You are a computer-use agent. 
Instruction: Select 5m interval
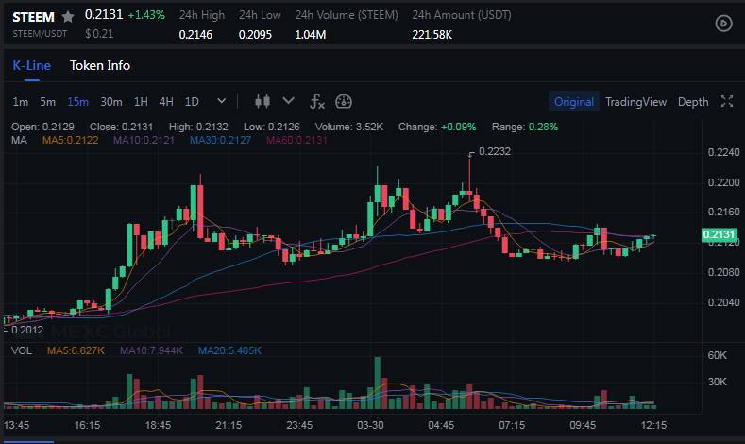[x=47, y=102]
